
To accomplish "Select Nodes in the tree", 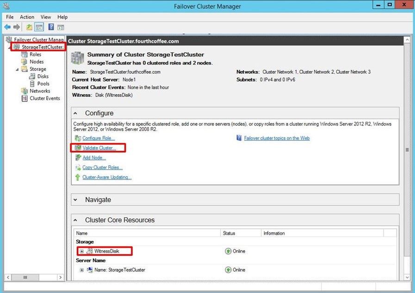I will coord(37,61).
